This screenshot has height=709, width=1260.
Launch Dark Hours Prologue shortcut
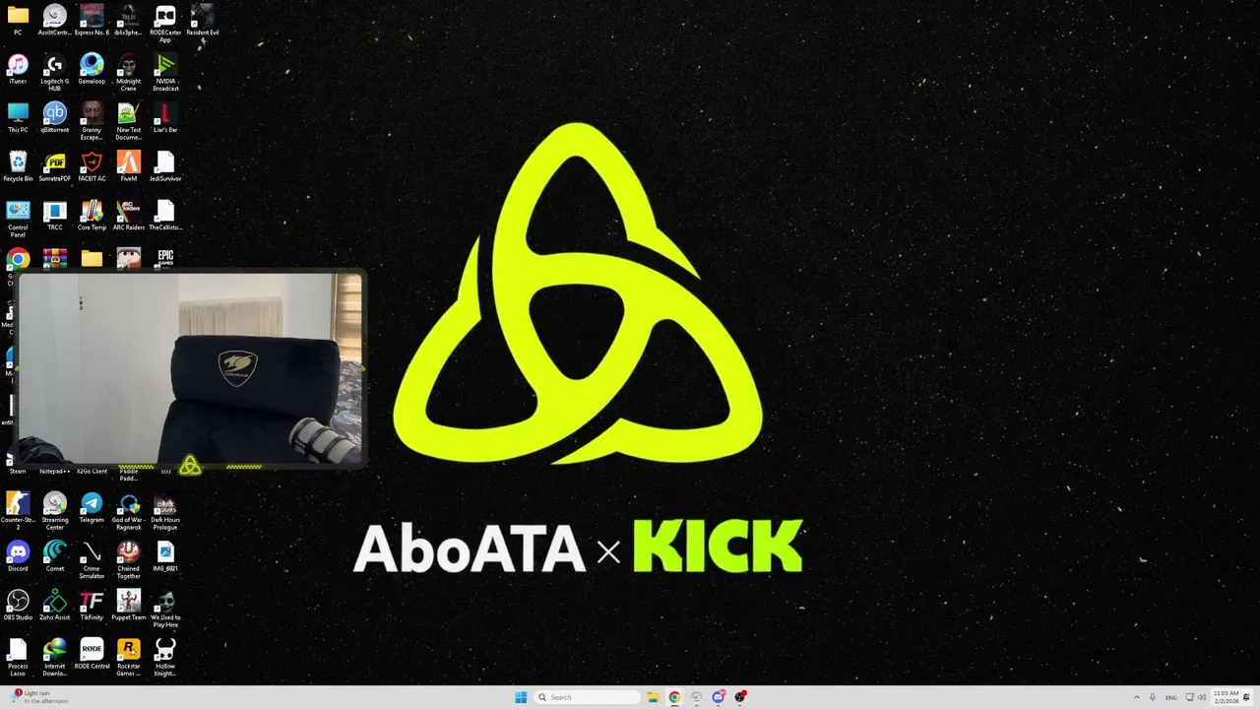(x=165, y=511)
